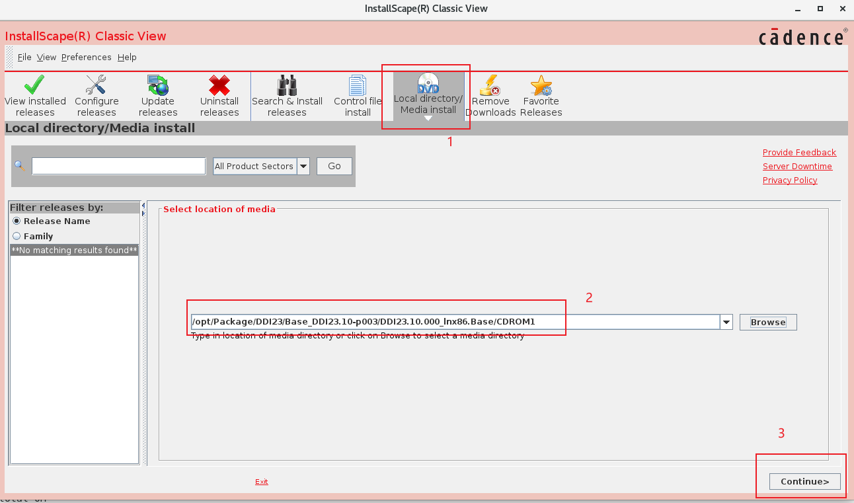This screenshot has width=854, height=503.
Task: Open the Preferences menu
Action: coord(86,58)
